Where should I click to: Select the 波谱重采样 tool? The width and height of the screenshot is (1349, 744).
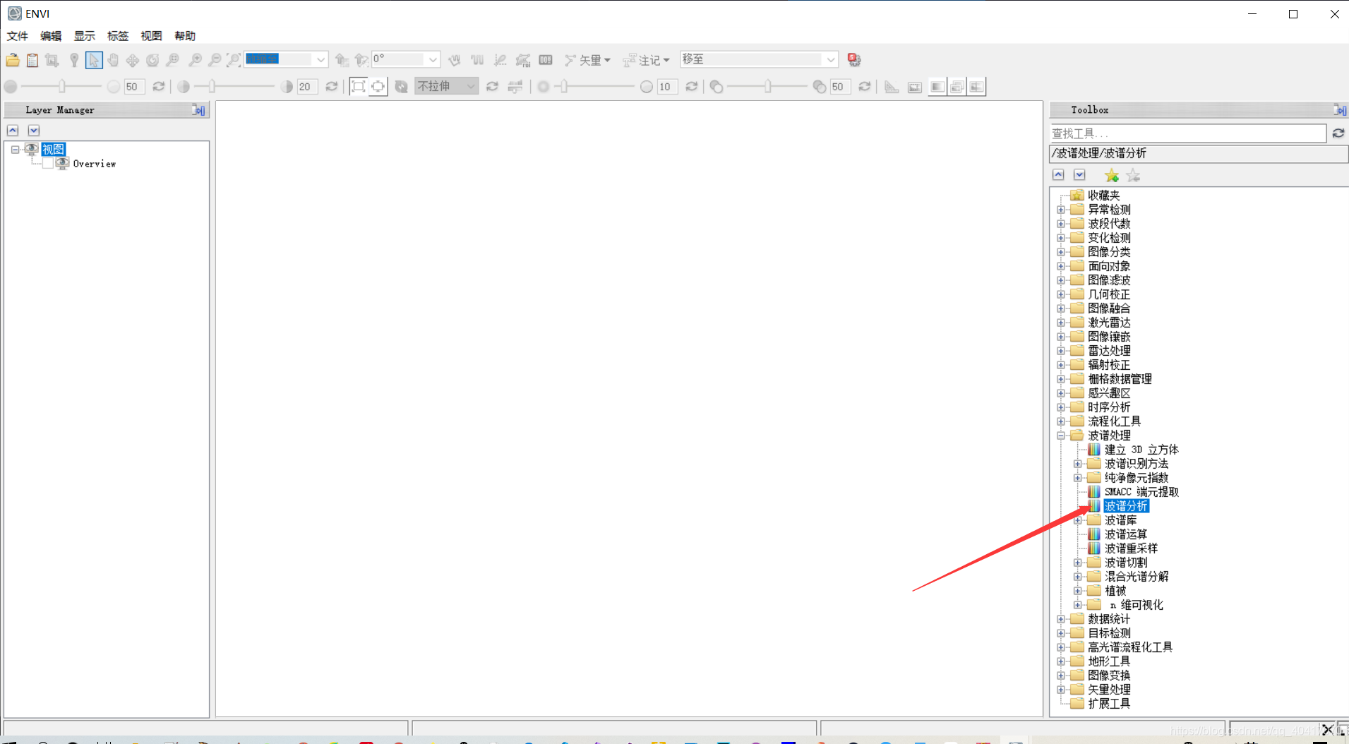pos(1131,548)
